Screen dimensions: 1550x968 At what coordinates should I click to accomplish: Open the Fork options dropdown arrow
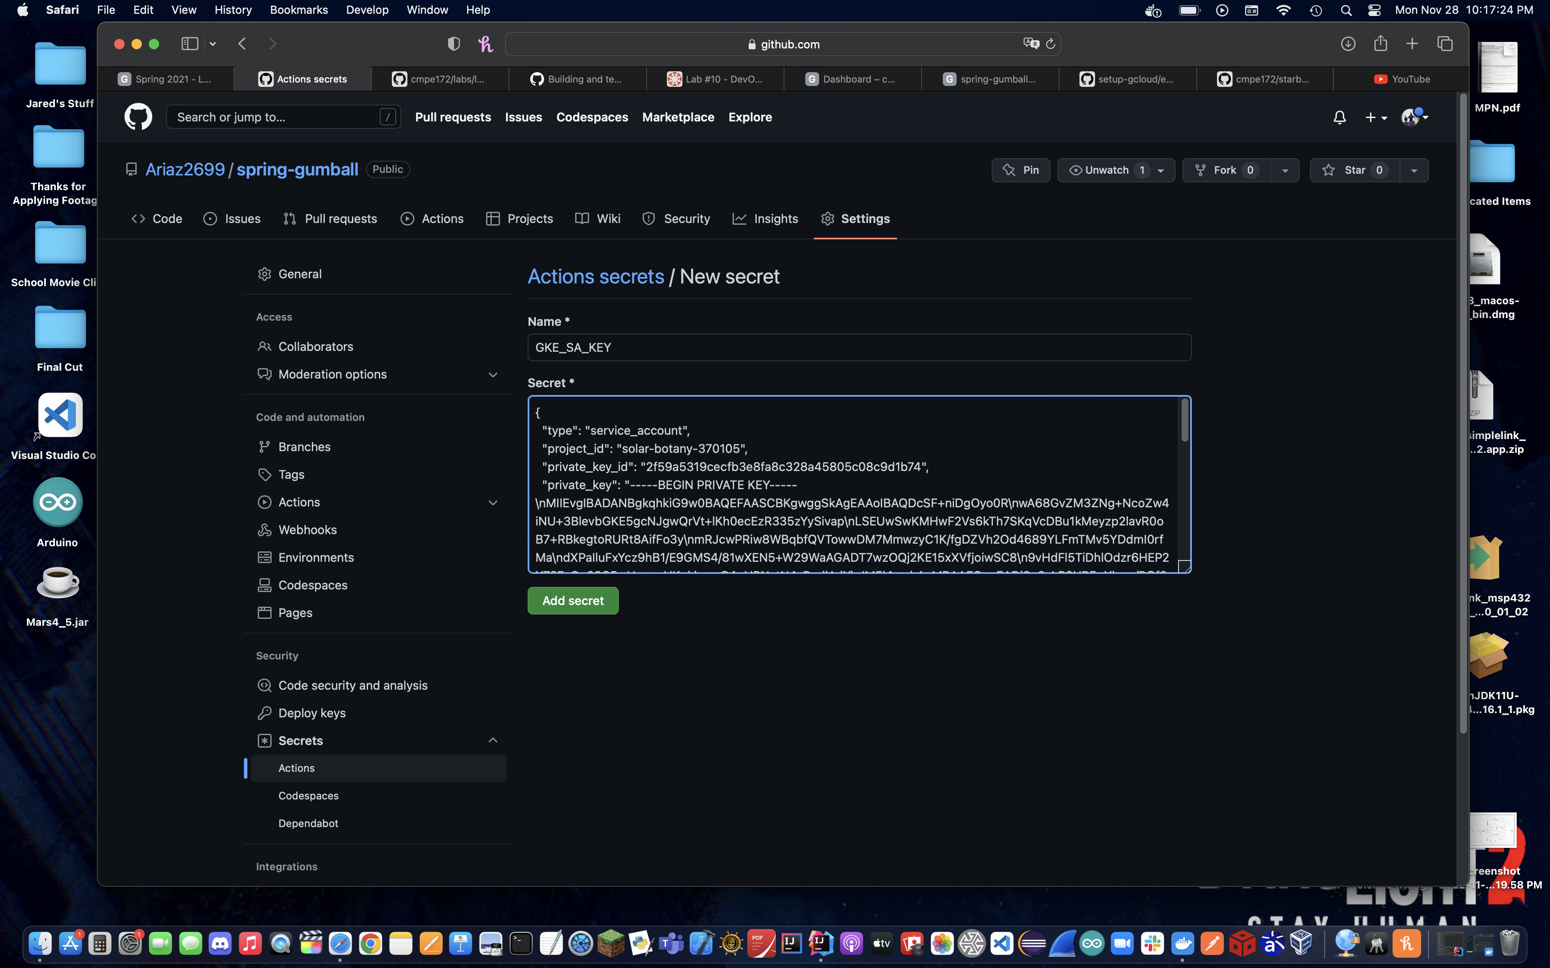[1284, 170]
